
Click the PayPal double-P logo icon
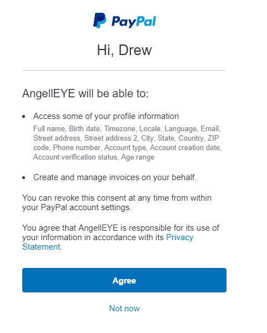[x=99, y=21]
